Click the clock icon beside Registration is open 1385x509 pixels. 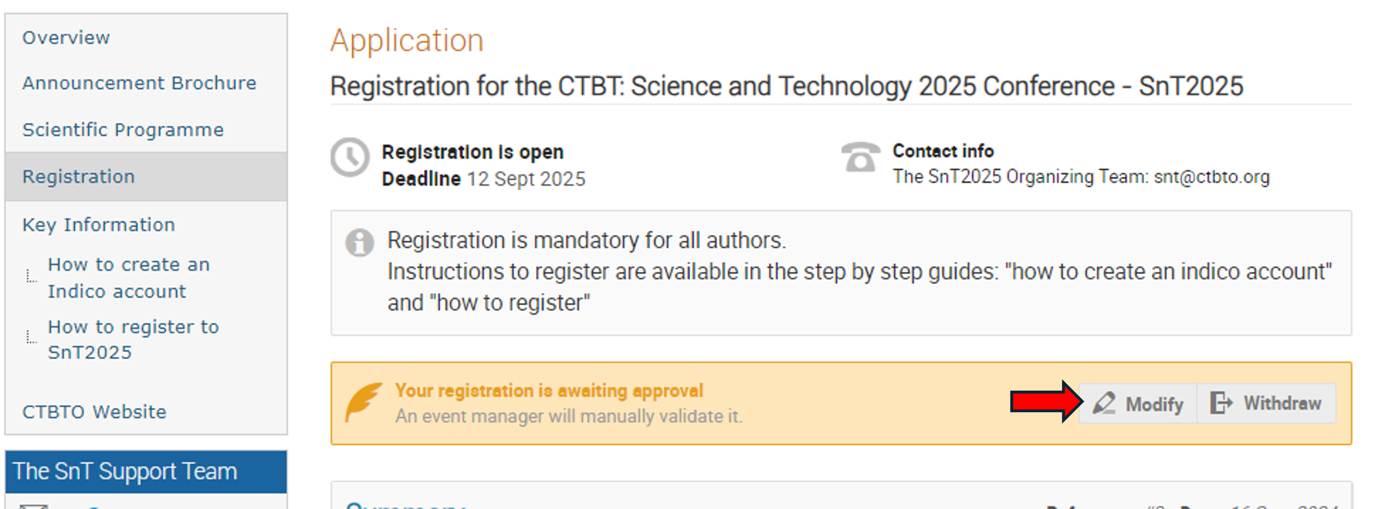coord(350,158)
